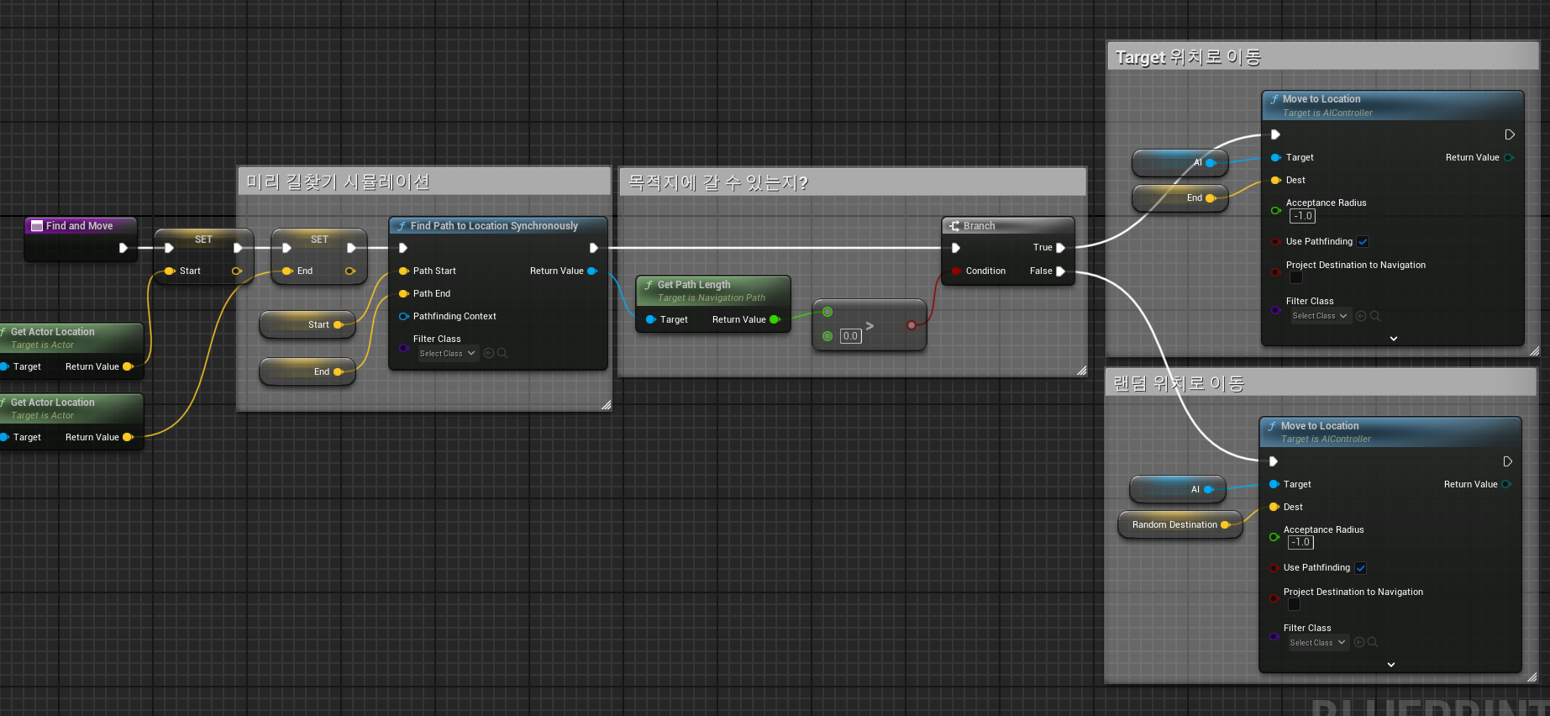Click the AI variable node in Target 위치로 이동 comment
1550x716 pixels.
coord(1180,163)
